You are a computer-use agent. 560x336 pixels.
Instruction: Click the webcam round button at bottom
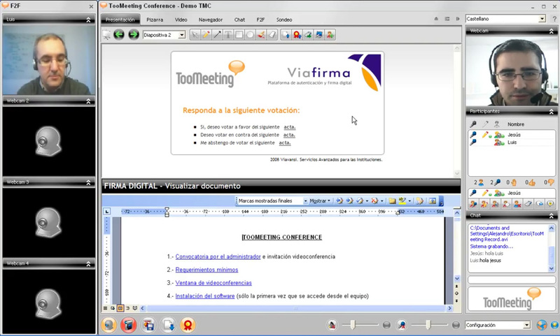(109, 325)
